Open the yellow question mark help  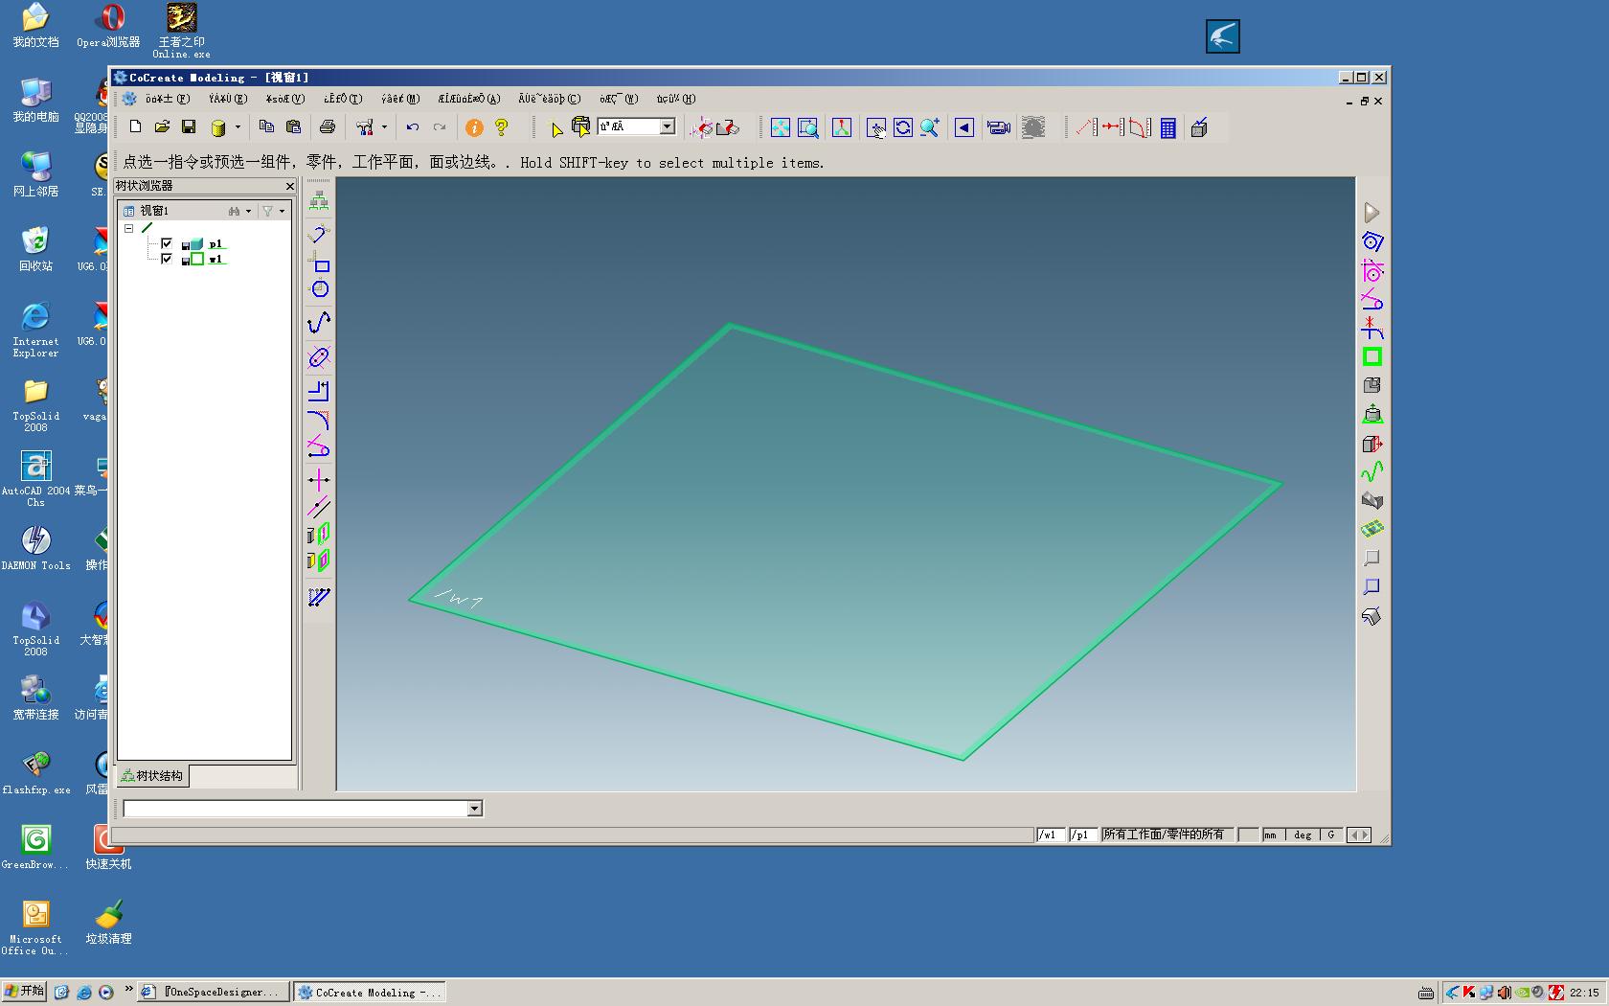501,127
